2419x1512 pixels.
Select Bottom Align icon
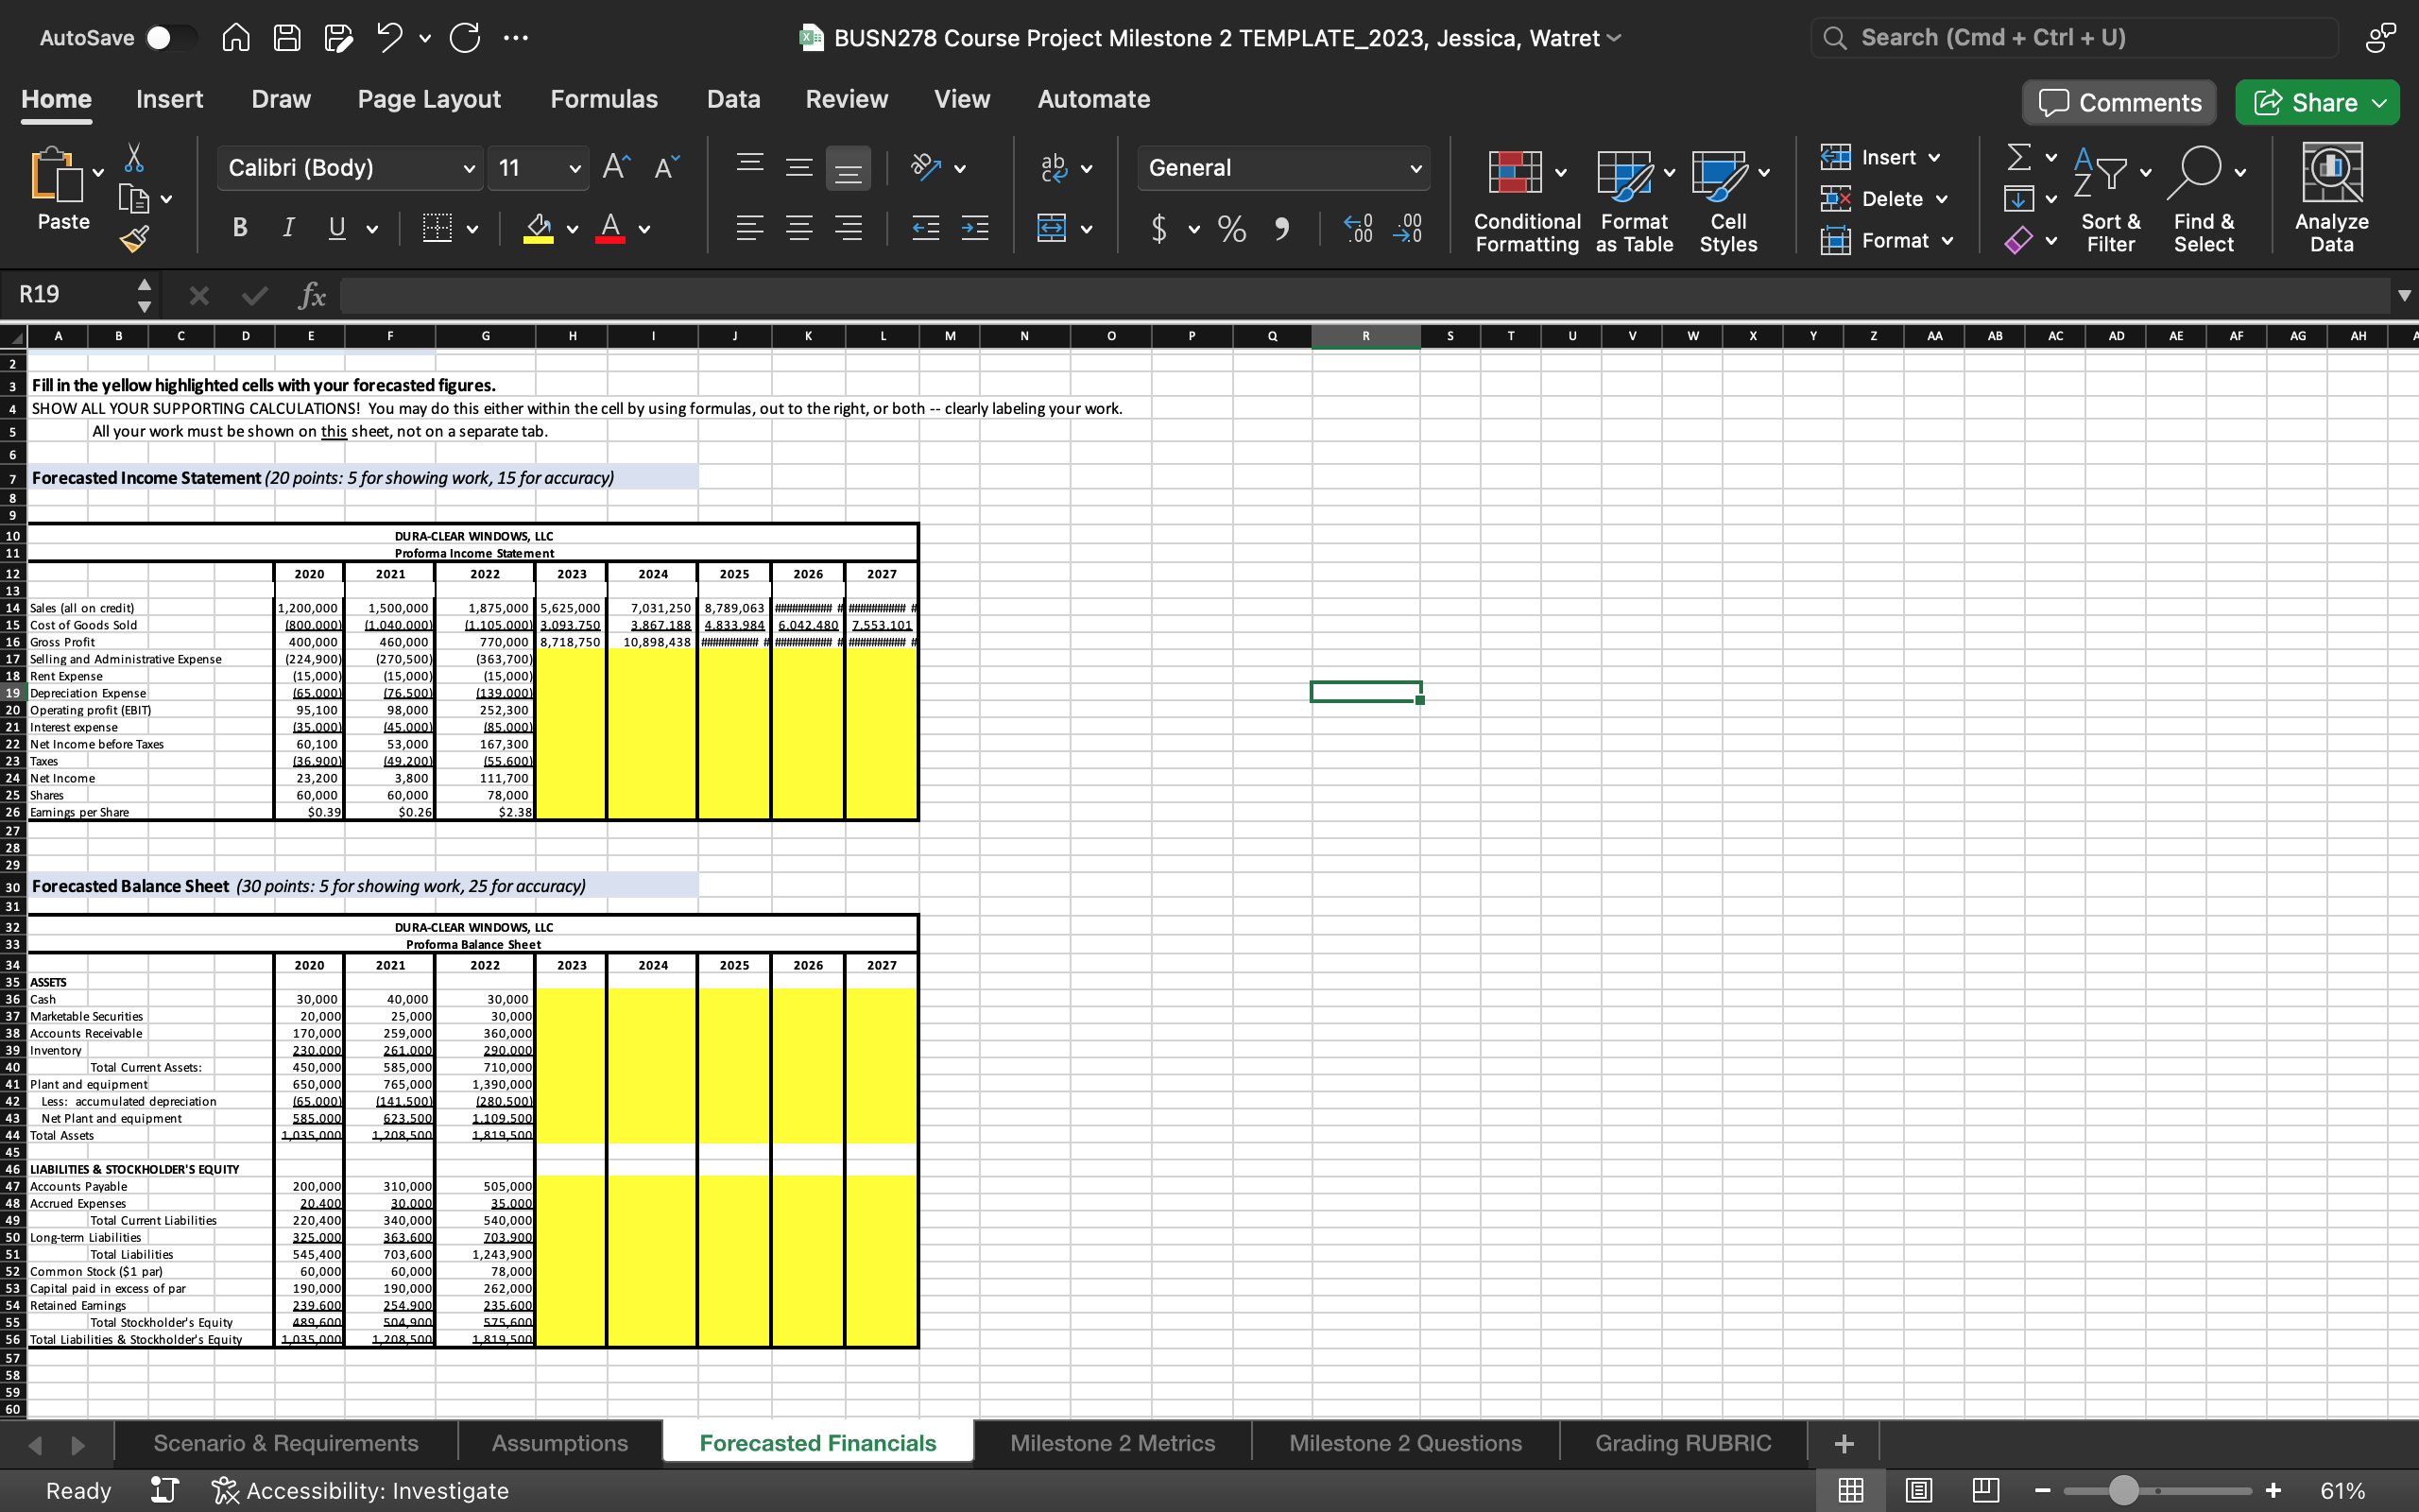coord(849,169)
